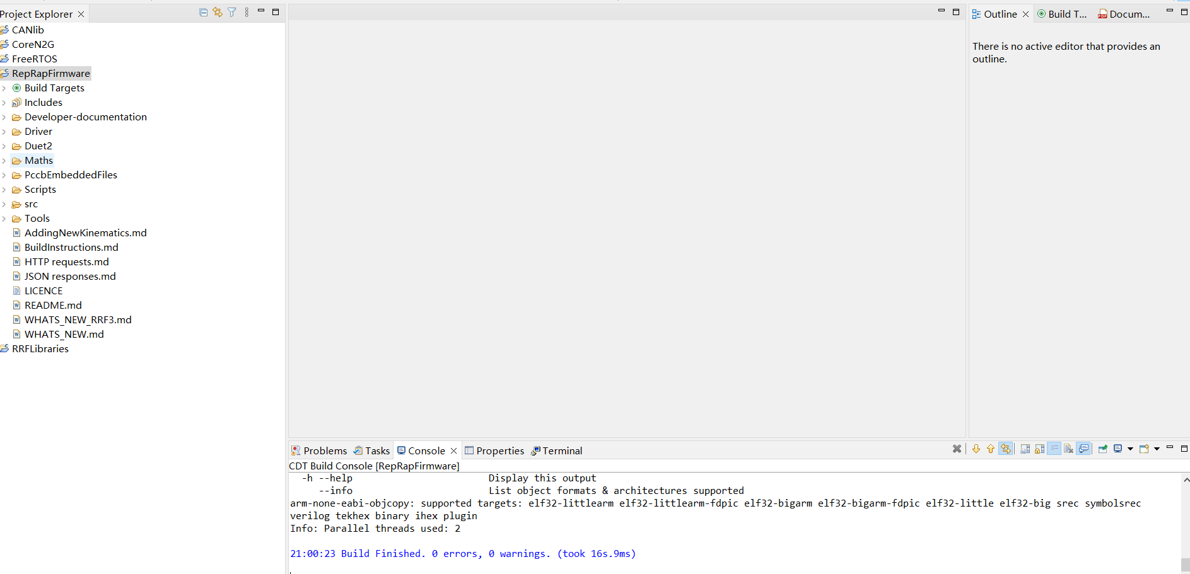Viewport: 1190px width, 574px height.
Task: Expand the src folder
Action: pos(4,204)
